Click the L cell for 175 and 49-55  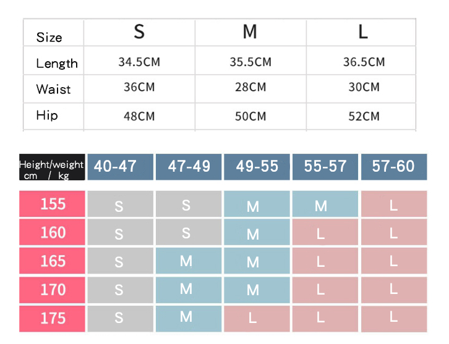pos(252,319)
